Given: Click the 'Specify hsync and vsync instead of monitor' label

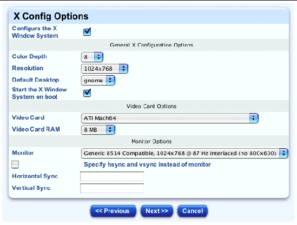Looking at the screenshot, I should coord(147,164).
